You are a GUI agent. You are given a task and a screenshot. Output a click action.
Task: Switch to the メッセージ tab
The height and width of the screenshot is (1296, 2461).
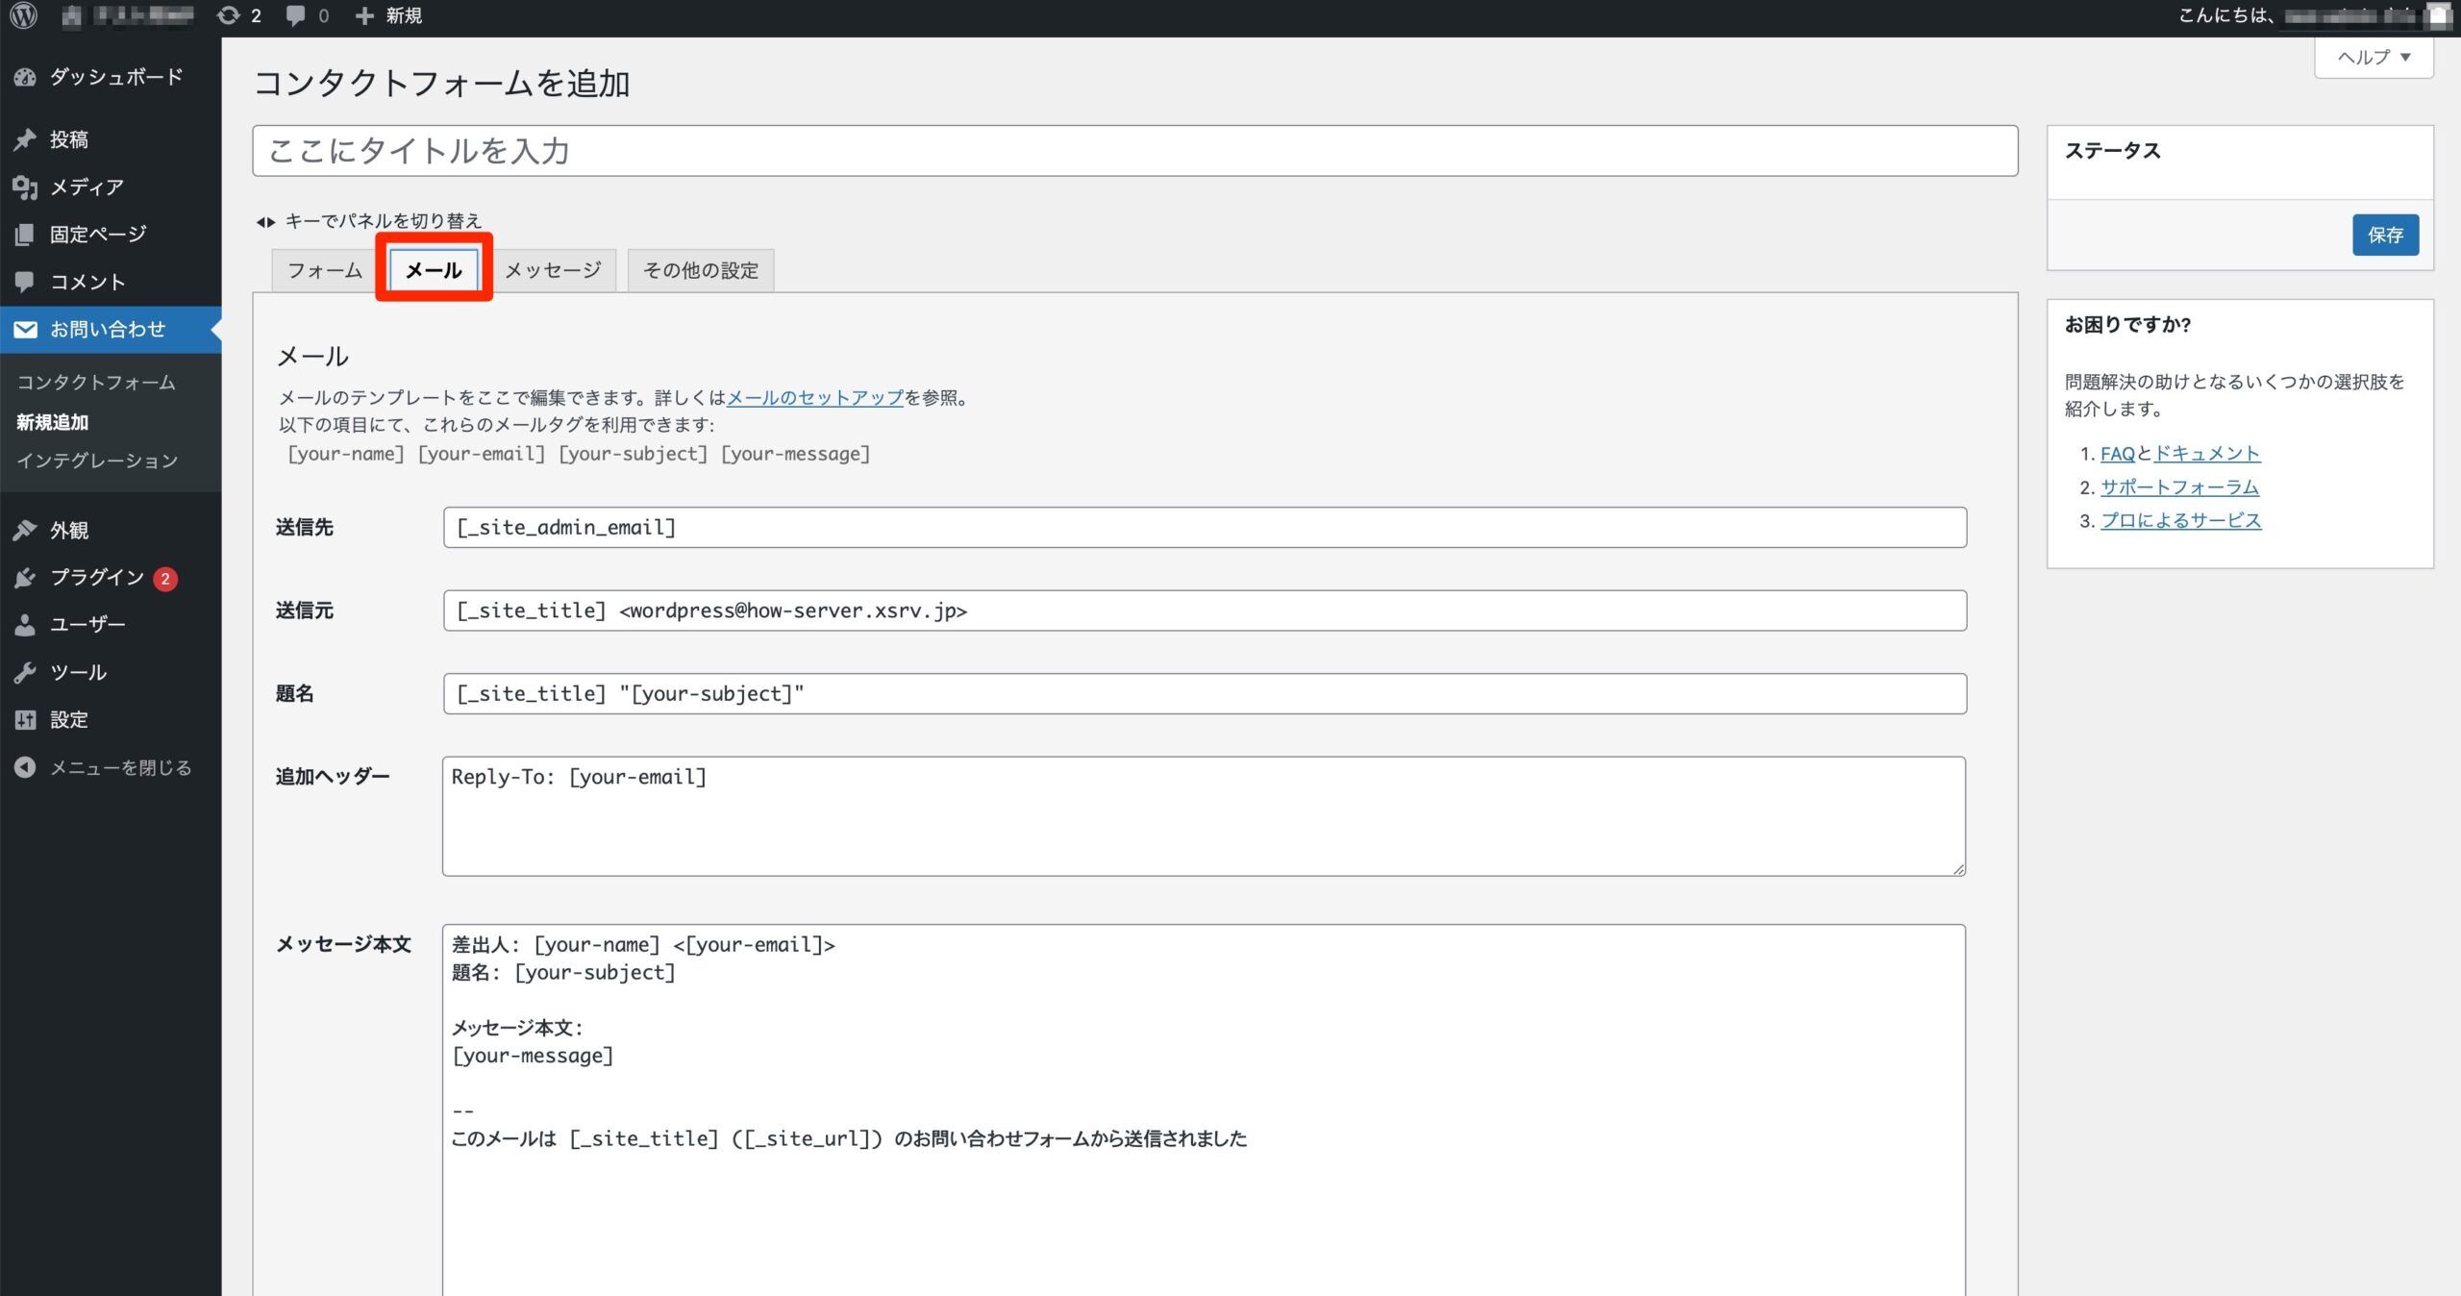coord(554,270)
